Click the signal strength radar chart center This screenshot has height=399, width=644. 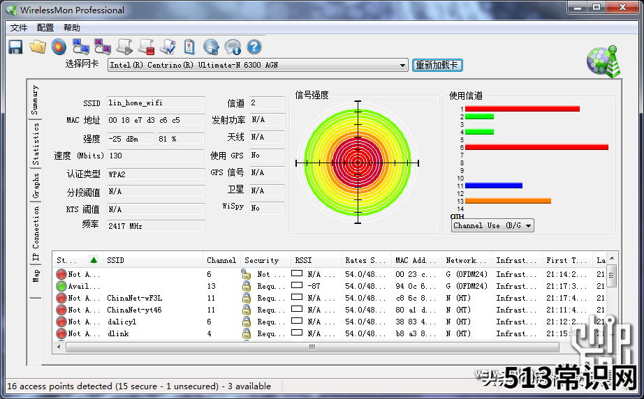pos(358,163)
